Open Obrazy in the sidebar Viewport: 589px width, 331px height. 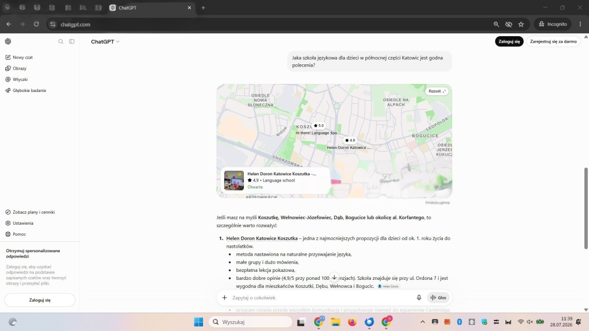coord(16,68)
